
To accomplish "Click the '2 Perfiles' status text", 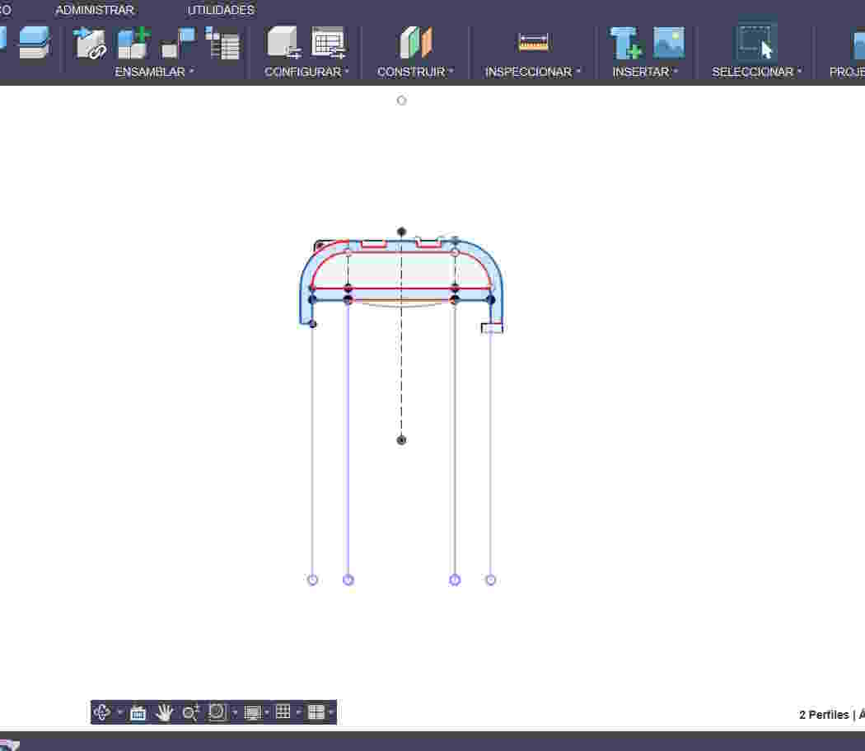I will (x=824, y=715).
